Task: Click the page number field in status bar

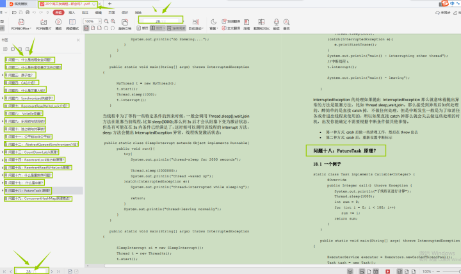Action: point(31,271)
